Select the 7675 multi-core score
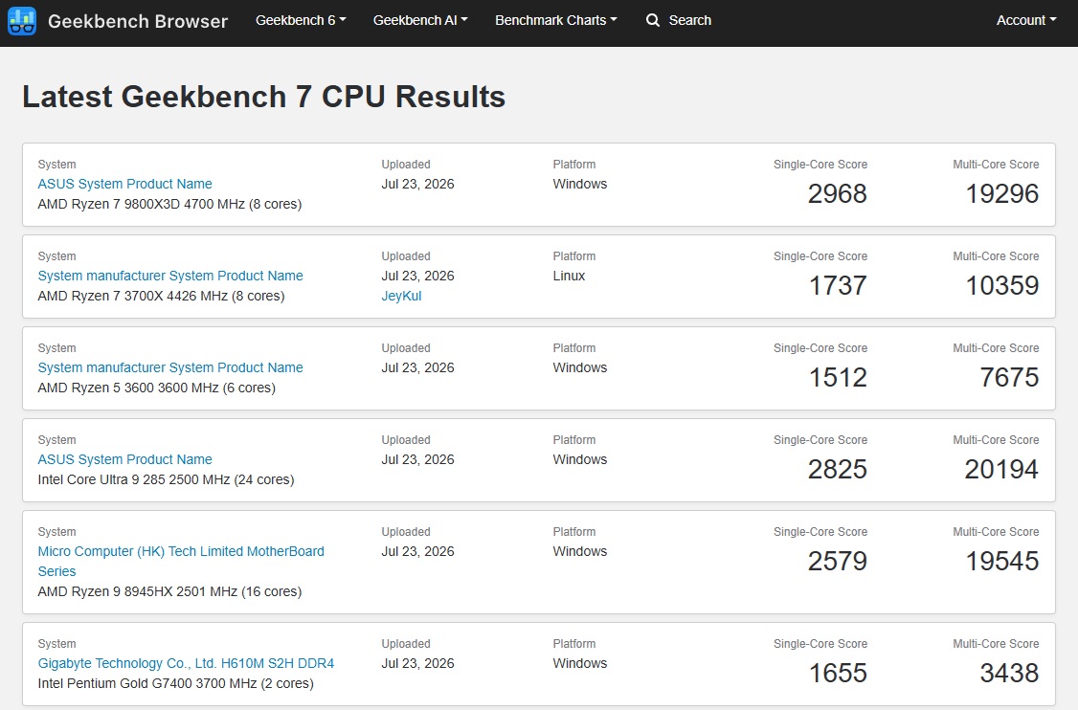This screenshot has width=1078, height=710. point(1009,377)
